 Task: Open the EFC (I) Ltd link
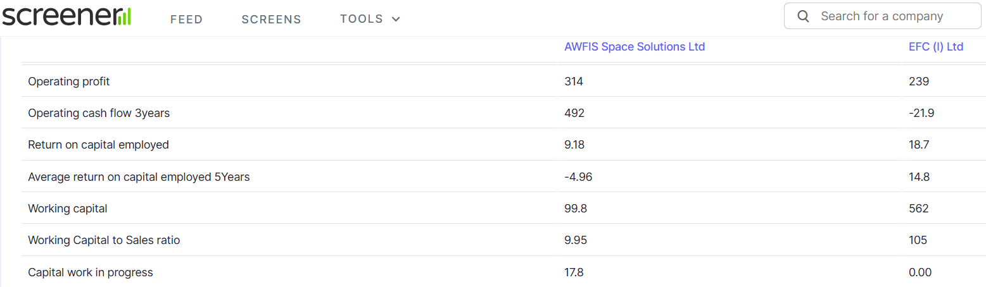click(936, 47)
